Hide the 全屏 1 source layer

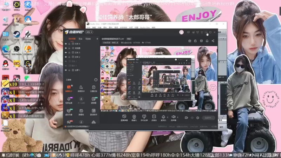click(66, 70)
